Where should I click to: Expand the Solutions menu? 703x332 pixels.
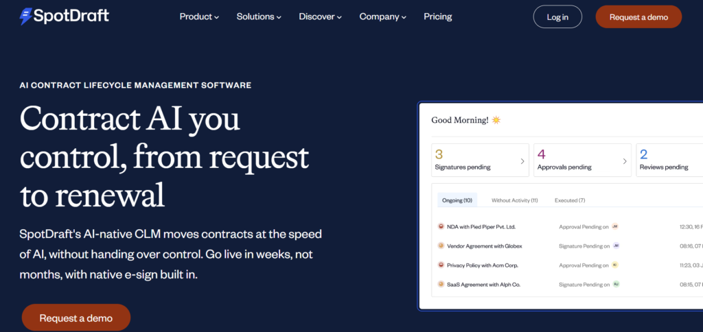click(x=259, y=17)
